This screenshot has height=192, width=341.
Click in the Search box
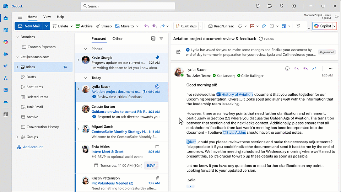point(128,6)
